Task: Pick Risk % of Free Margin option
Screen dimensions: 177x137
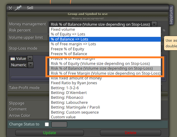Action: (x=105, y=73)
